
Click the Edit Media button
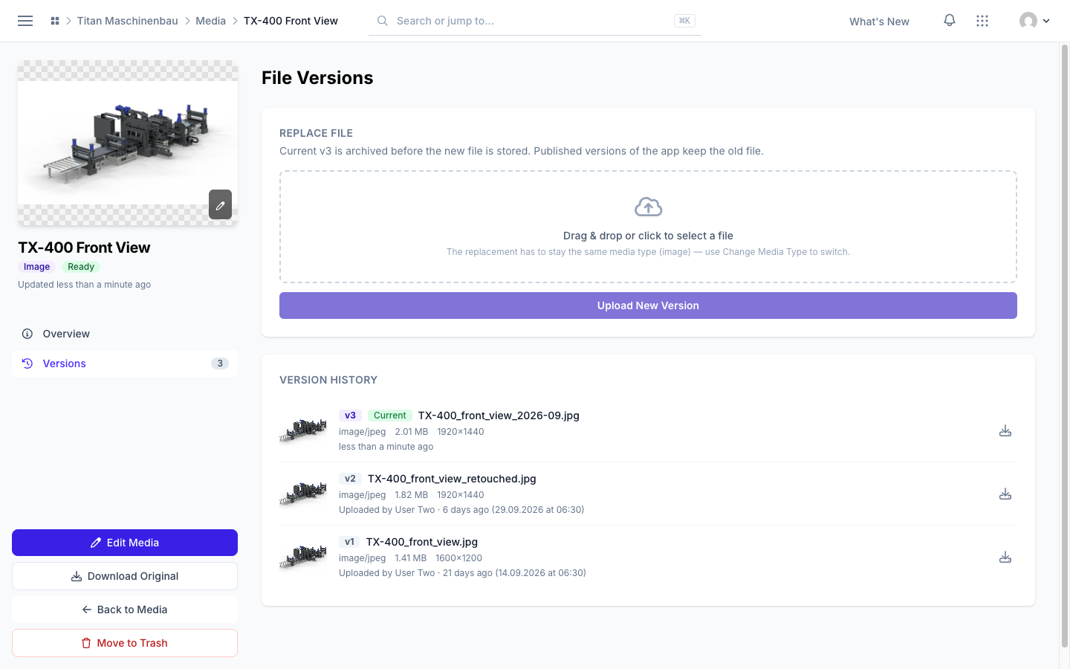click(x=125, y=543)
